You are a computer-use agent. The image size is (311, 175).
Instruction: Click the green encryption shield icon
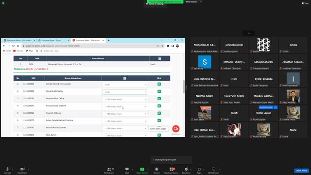pos(3,3)
